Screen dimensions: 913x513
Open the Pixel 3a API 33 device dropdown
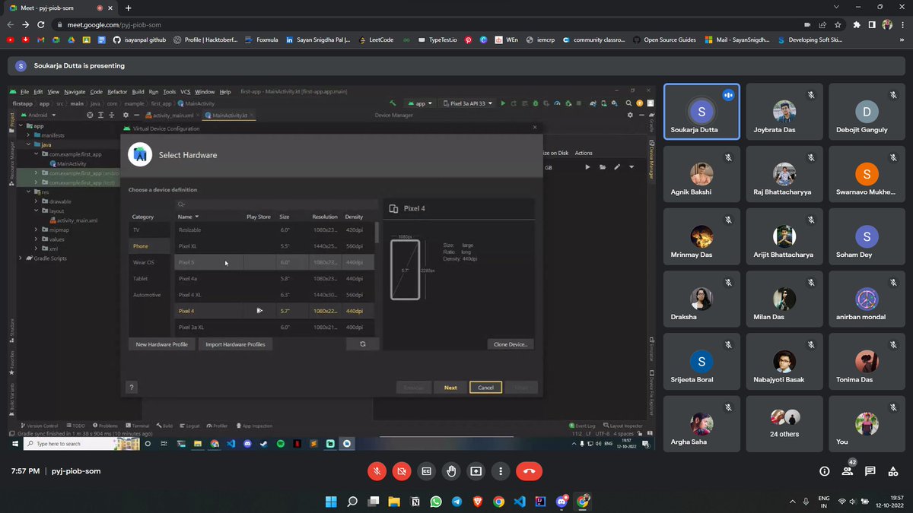(466, 102)
